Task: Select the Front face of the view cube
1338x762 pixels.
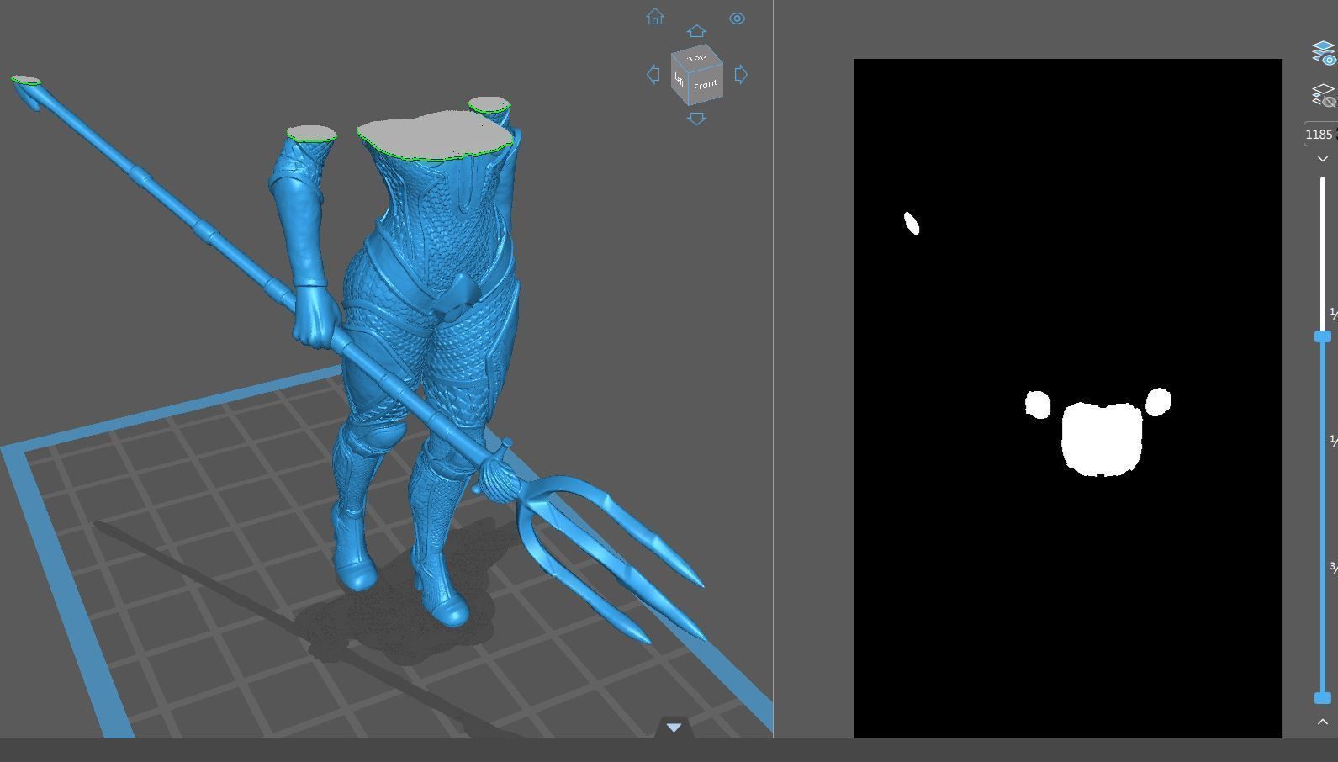Action: pos(706,85)
